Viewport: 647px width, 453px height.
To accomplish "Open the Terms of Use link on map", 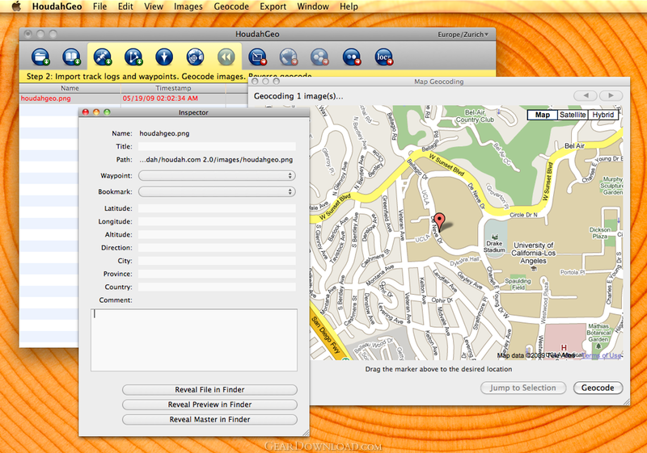I will (x=602, y=355).
